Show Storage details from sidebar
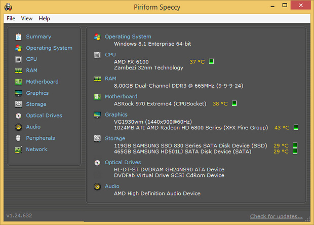 click(36, 104)
